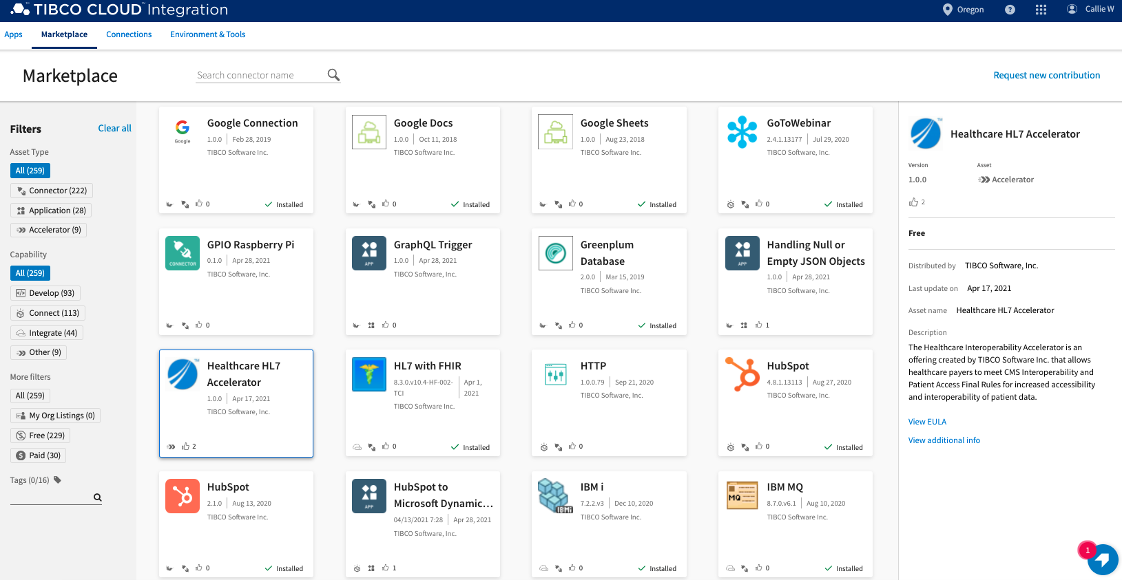
Task: Open the Handling Null or Empty JSON icon
Action: pos(742,253)
